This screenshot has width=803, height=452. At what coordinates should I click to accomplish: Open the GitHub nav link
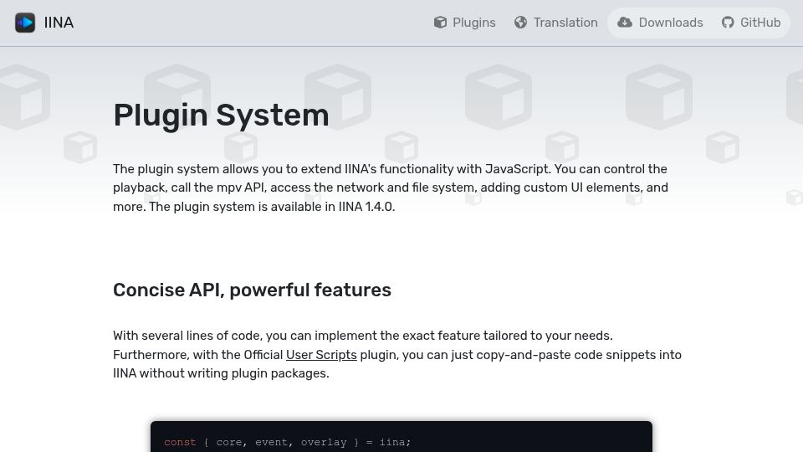pos(751,23)
